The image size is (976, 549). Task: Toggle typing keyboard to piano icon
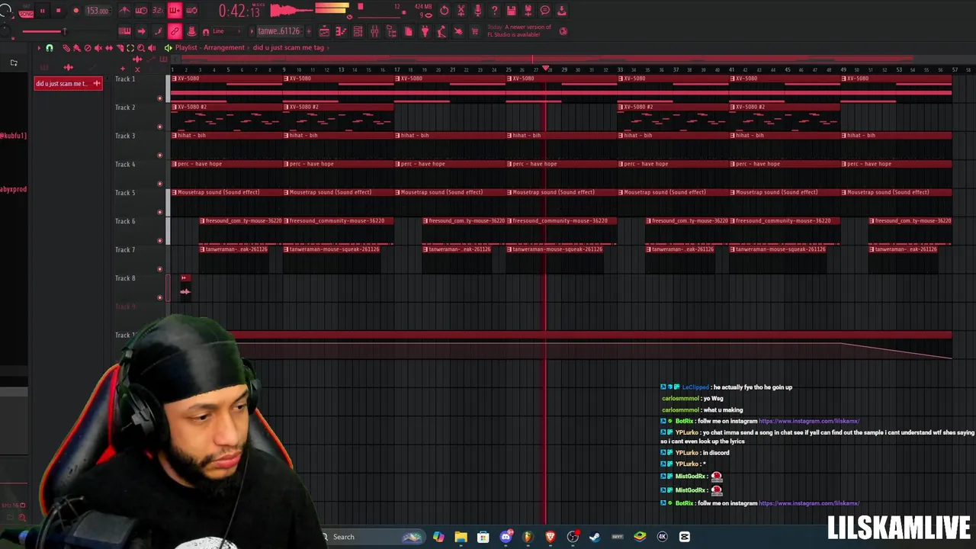click(x=124, y=31)
